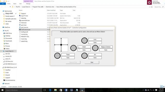Expand the address bar history dropdown
Viewport: 165px width, 92px height.
(x=150, y=7)
